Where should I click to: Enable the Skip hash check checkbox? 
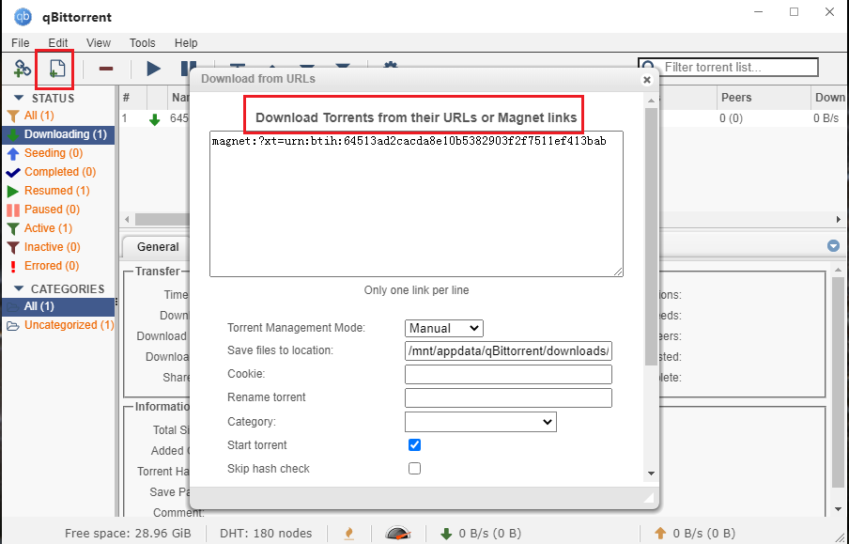pyautogui.click(x=414, y=468)
